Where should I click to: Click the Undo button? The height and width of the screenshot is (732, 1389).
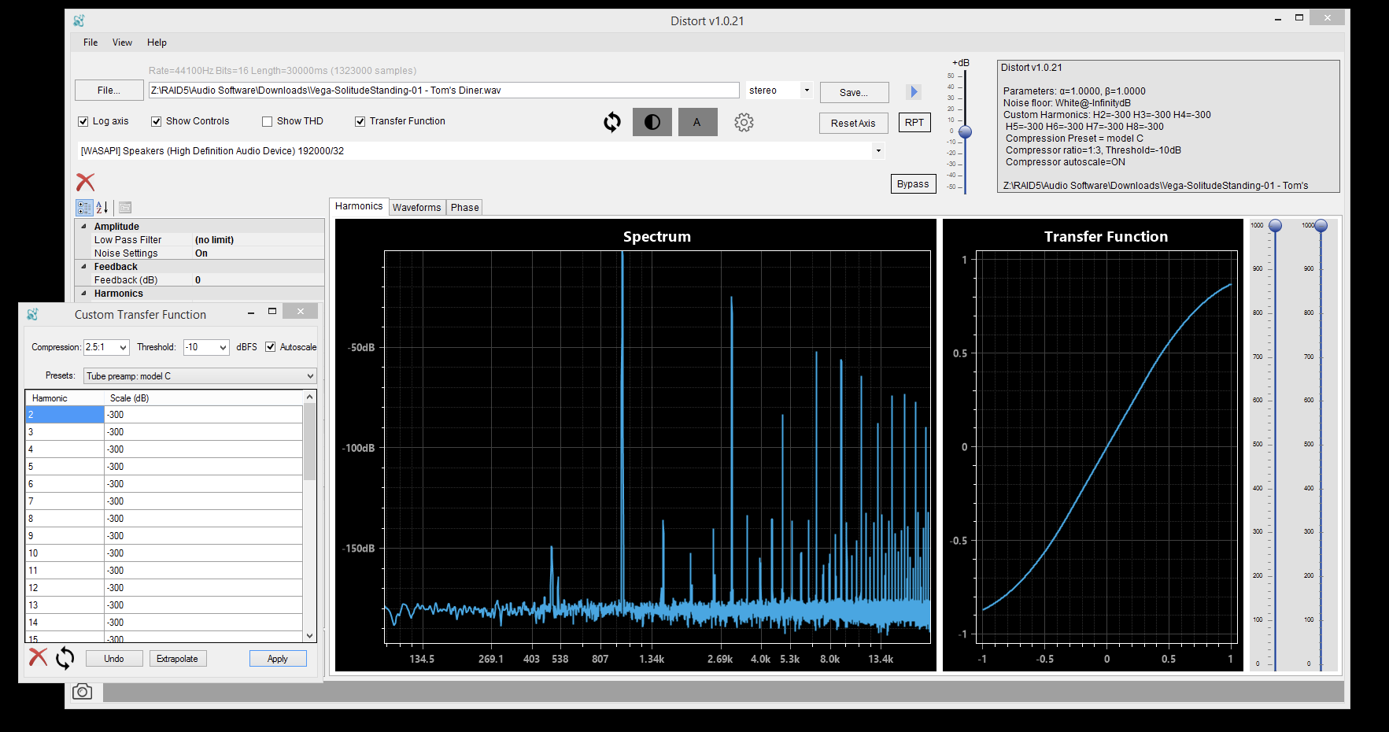click(x=114, y=659)
